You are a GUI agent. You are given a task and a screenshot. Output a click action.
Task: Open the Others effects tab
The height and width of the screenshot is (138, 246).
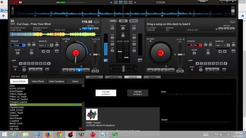pos(75,81)
